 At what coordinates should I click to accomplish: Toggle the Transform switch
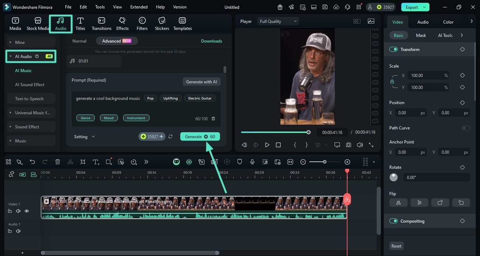pyautogui.click(x=394, y=49)
